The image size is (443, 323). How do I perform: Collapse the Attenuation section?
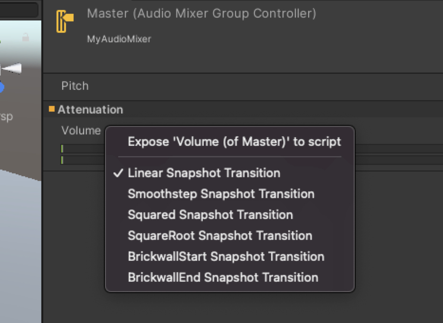click(90, 109)
